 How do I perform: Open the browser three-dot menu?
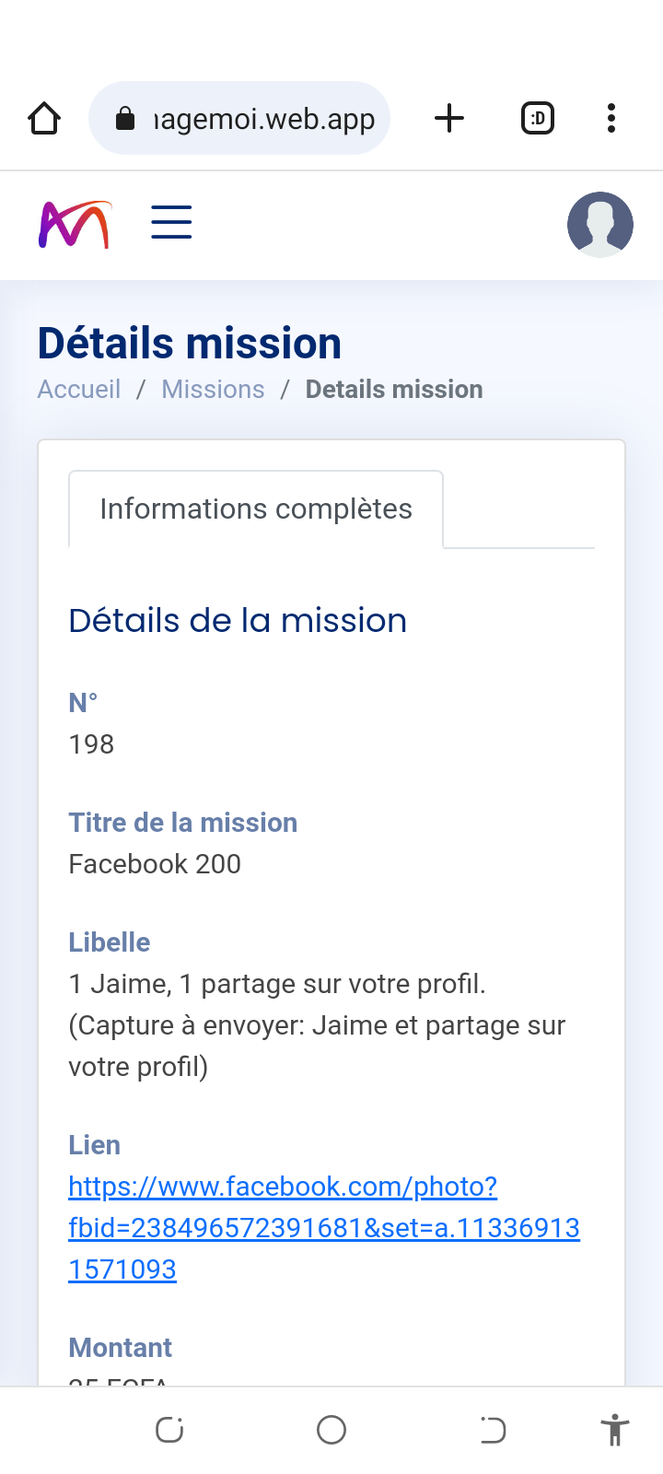611,119
